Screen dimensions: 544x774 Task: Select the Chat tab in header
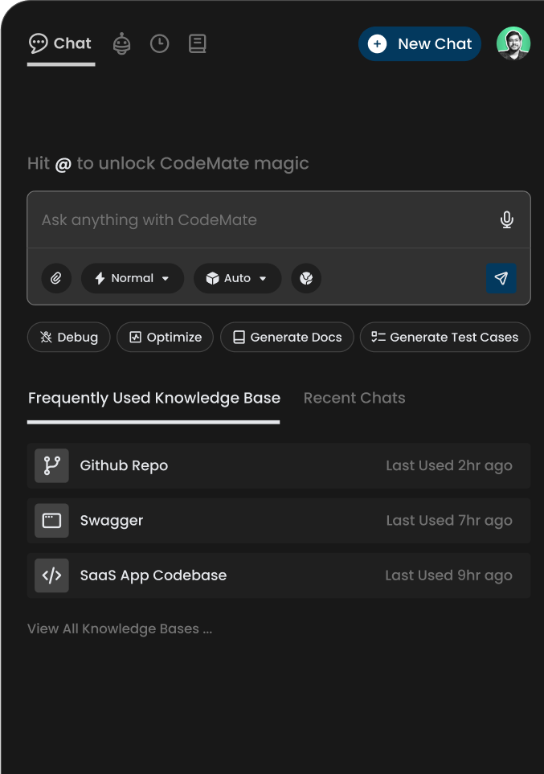[61, 43]
